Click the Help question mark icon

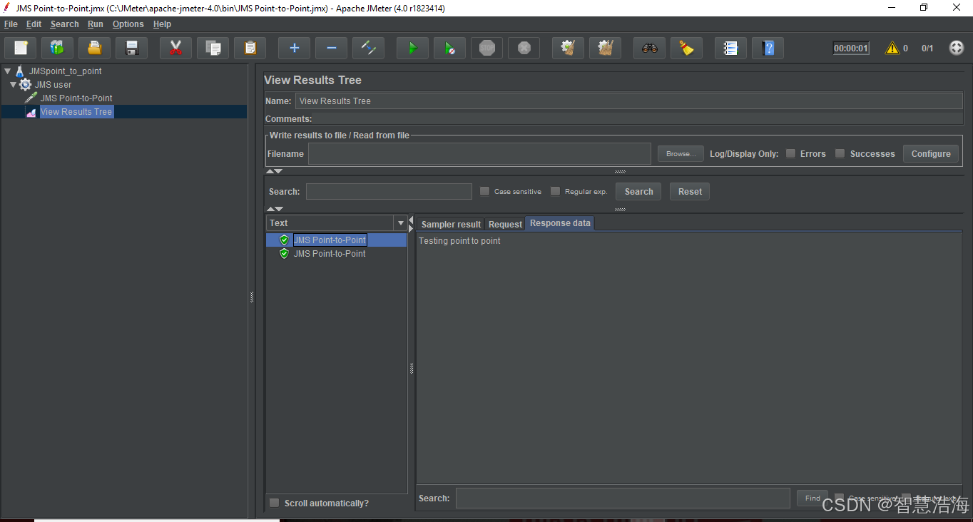pyautogui.click(x=768, y=48)
